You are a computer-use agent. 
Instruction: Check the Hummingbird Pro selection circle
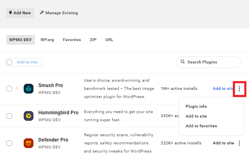[9, 116]
